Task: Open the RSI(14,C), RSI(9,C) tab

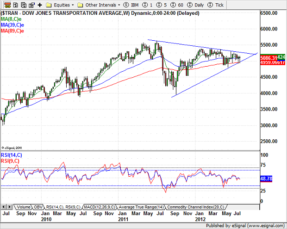Action: click(x=63, y=207)
